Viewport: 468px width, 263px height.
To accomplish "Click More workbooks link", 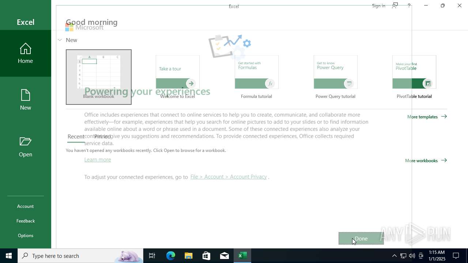I will pos(426,161).
